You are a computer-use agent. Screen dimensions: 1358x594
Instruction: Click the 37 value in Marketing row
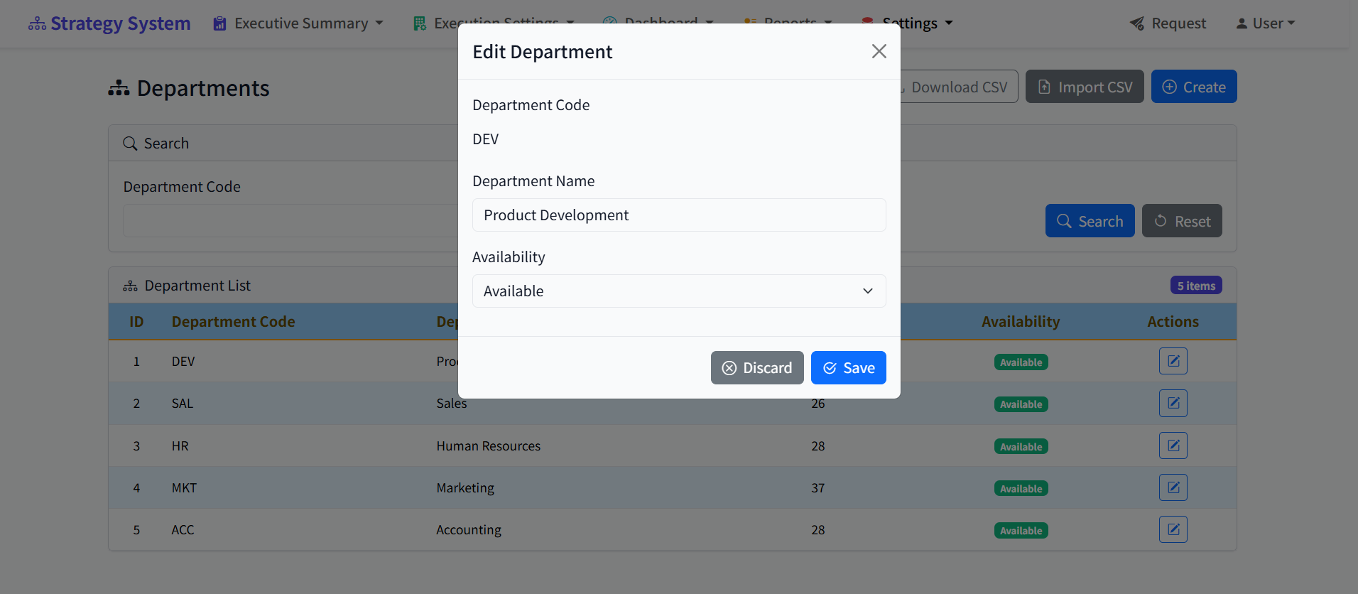click(x=818, y=488)
